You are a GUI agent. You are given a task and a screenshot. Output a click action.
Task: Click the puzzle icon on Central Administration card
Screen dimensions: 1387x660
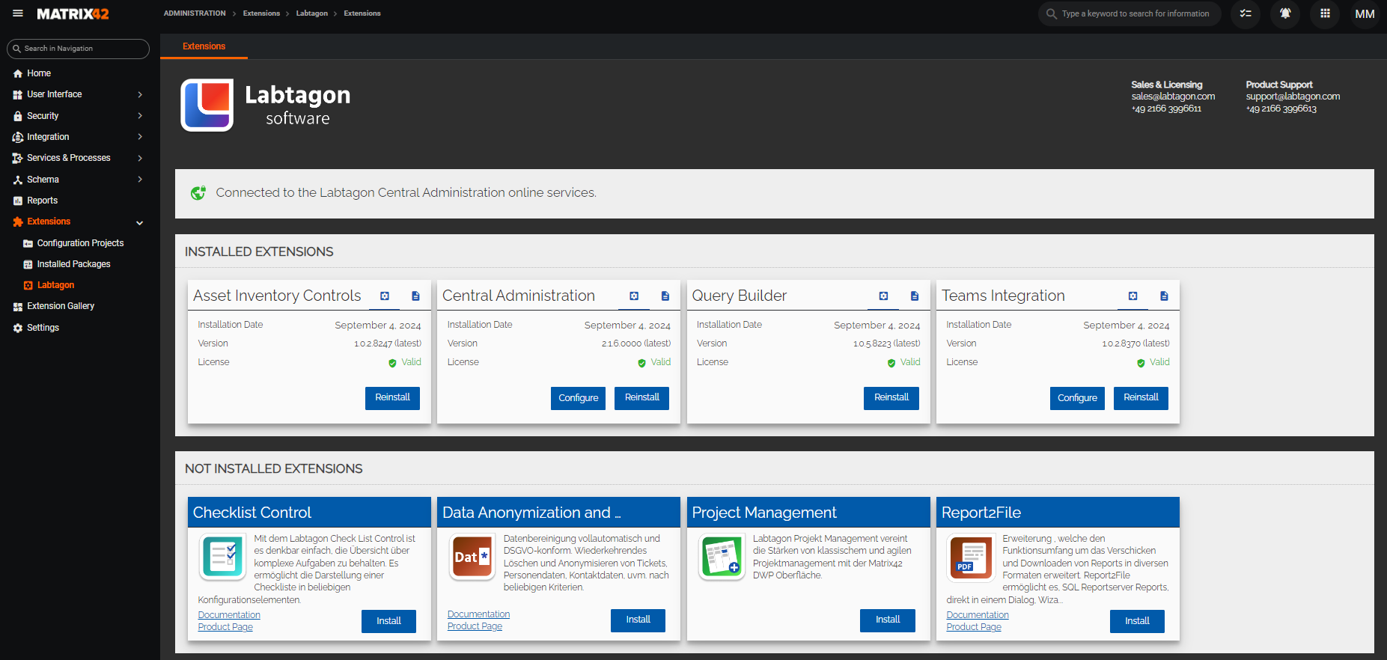[634, 296]
